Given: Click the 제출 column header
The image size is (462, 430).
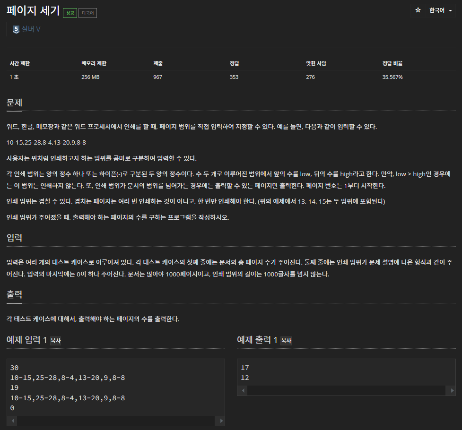Looking at the screenshot, I should click(x=158, y=63).
